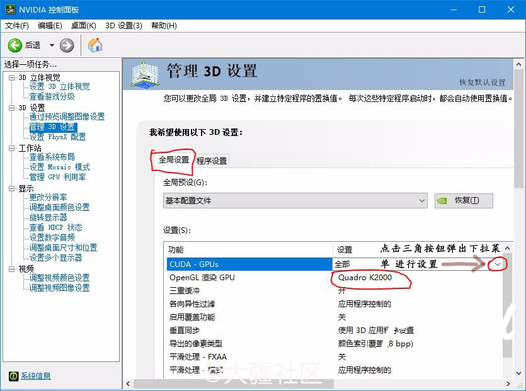Select 查看系统布局 task
The width and height of the screenshot is (526, 391).
tap(52, 157)
